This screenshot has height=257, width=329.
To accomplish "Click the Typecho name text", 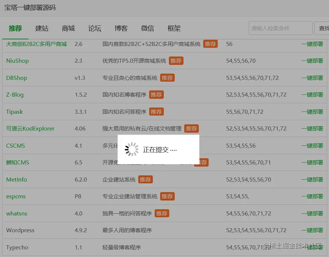I will pos(17,248).
